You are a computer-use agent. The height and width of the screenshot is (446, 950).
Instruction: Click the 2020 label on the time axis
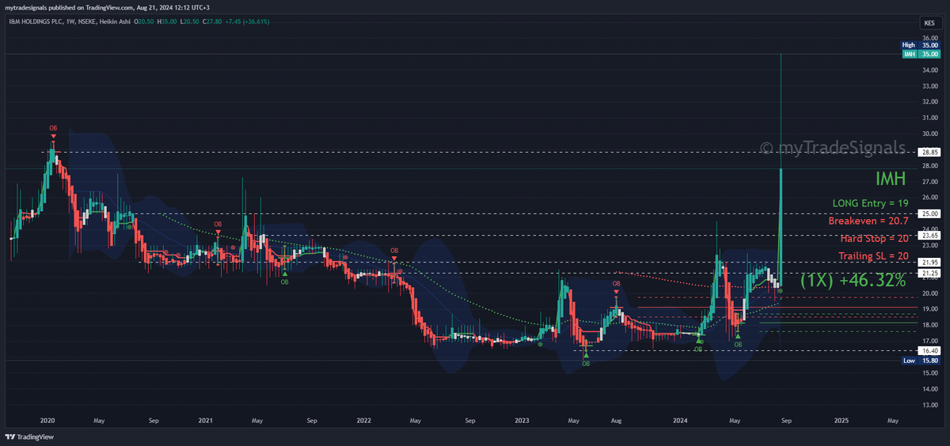pos(47,421)
